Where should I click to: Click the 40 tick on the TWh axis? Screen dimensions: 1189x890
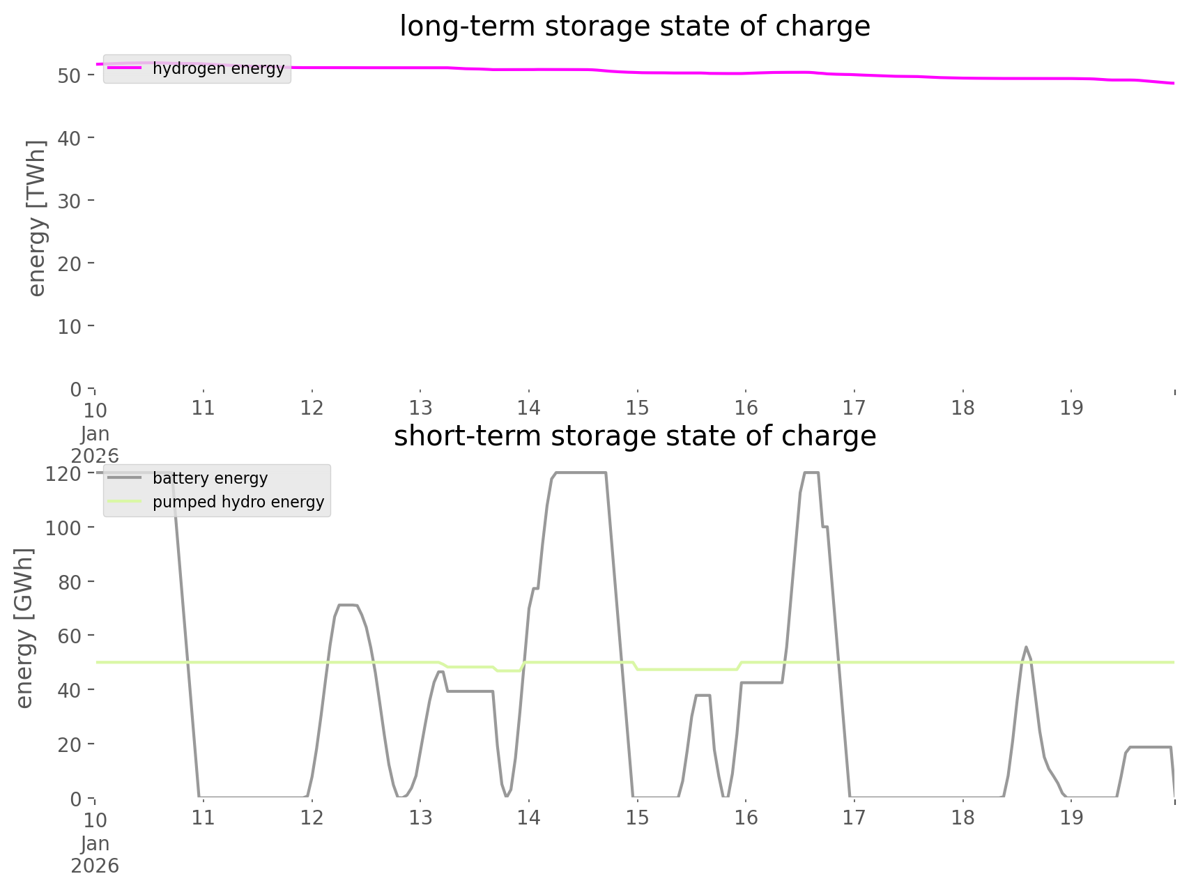point(69,138)
